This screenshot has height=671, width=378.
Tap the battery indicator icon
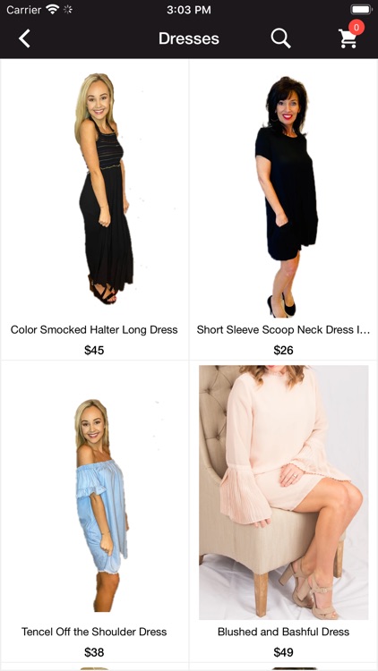tap(361, 9)
